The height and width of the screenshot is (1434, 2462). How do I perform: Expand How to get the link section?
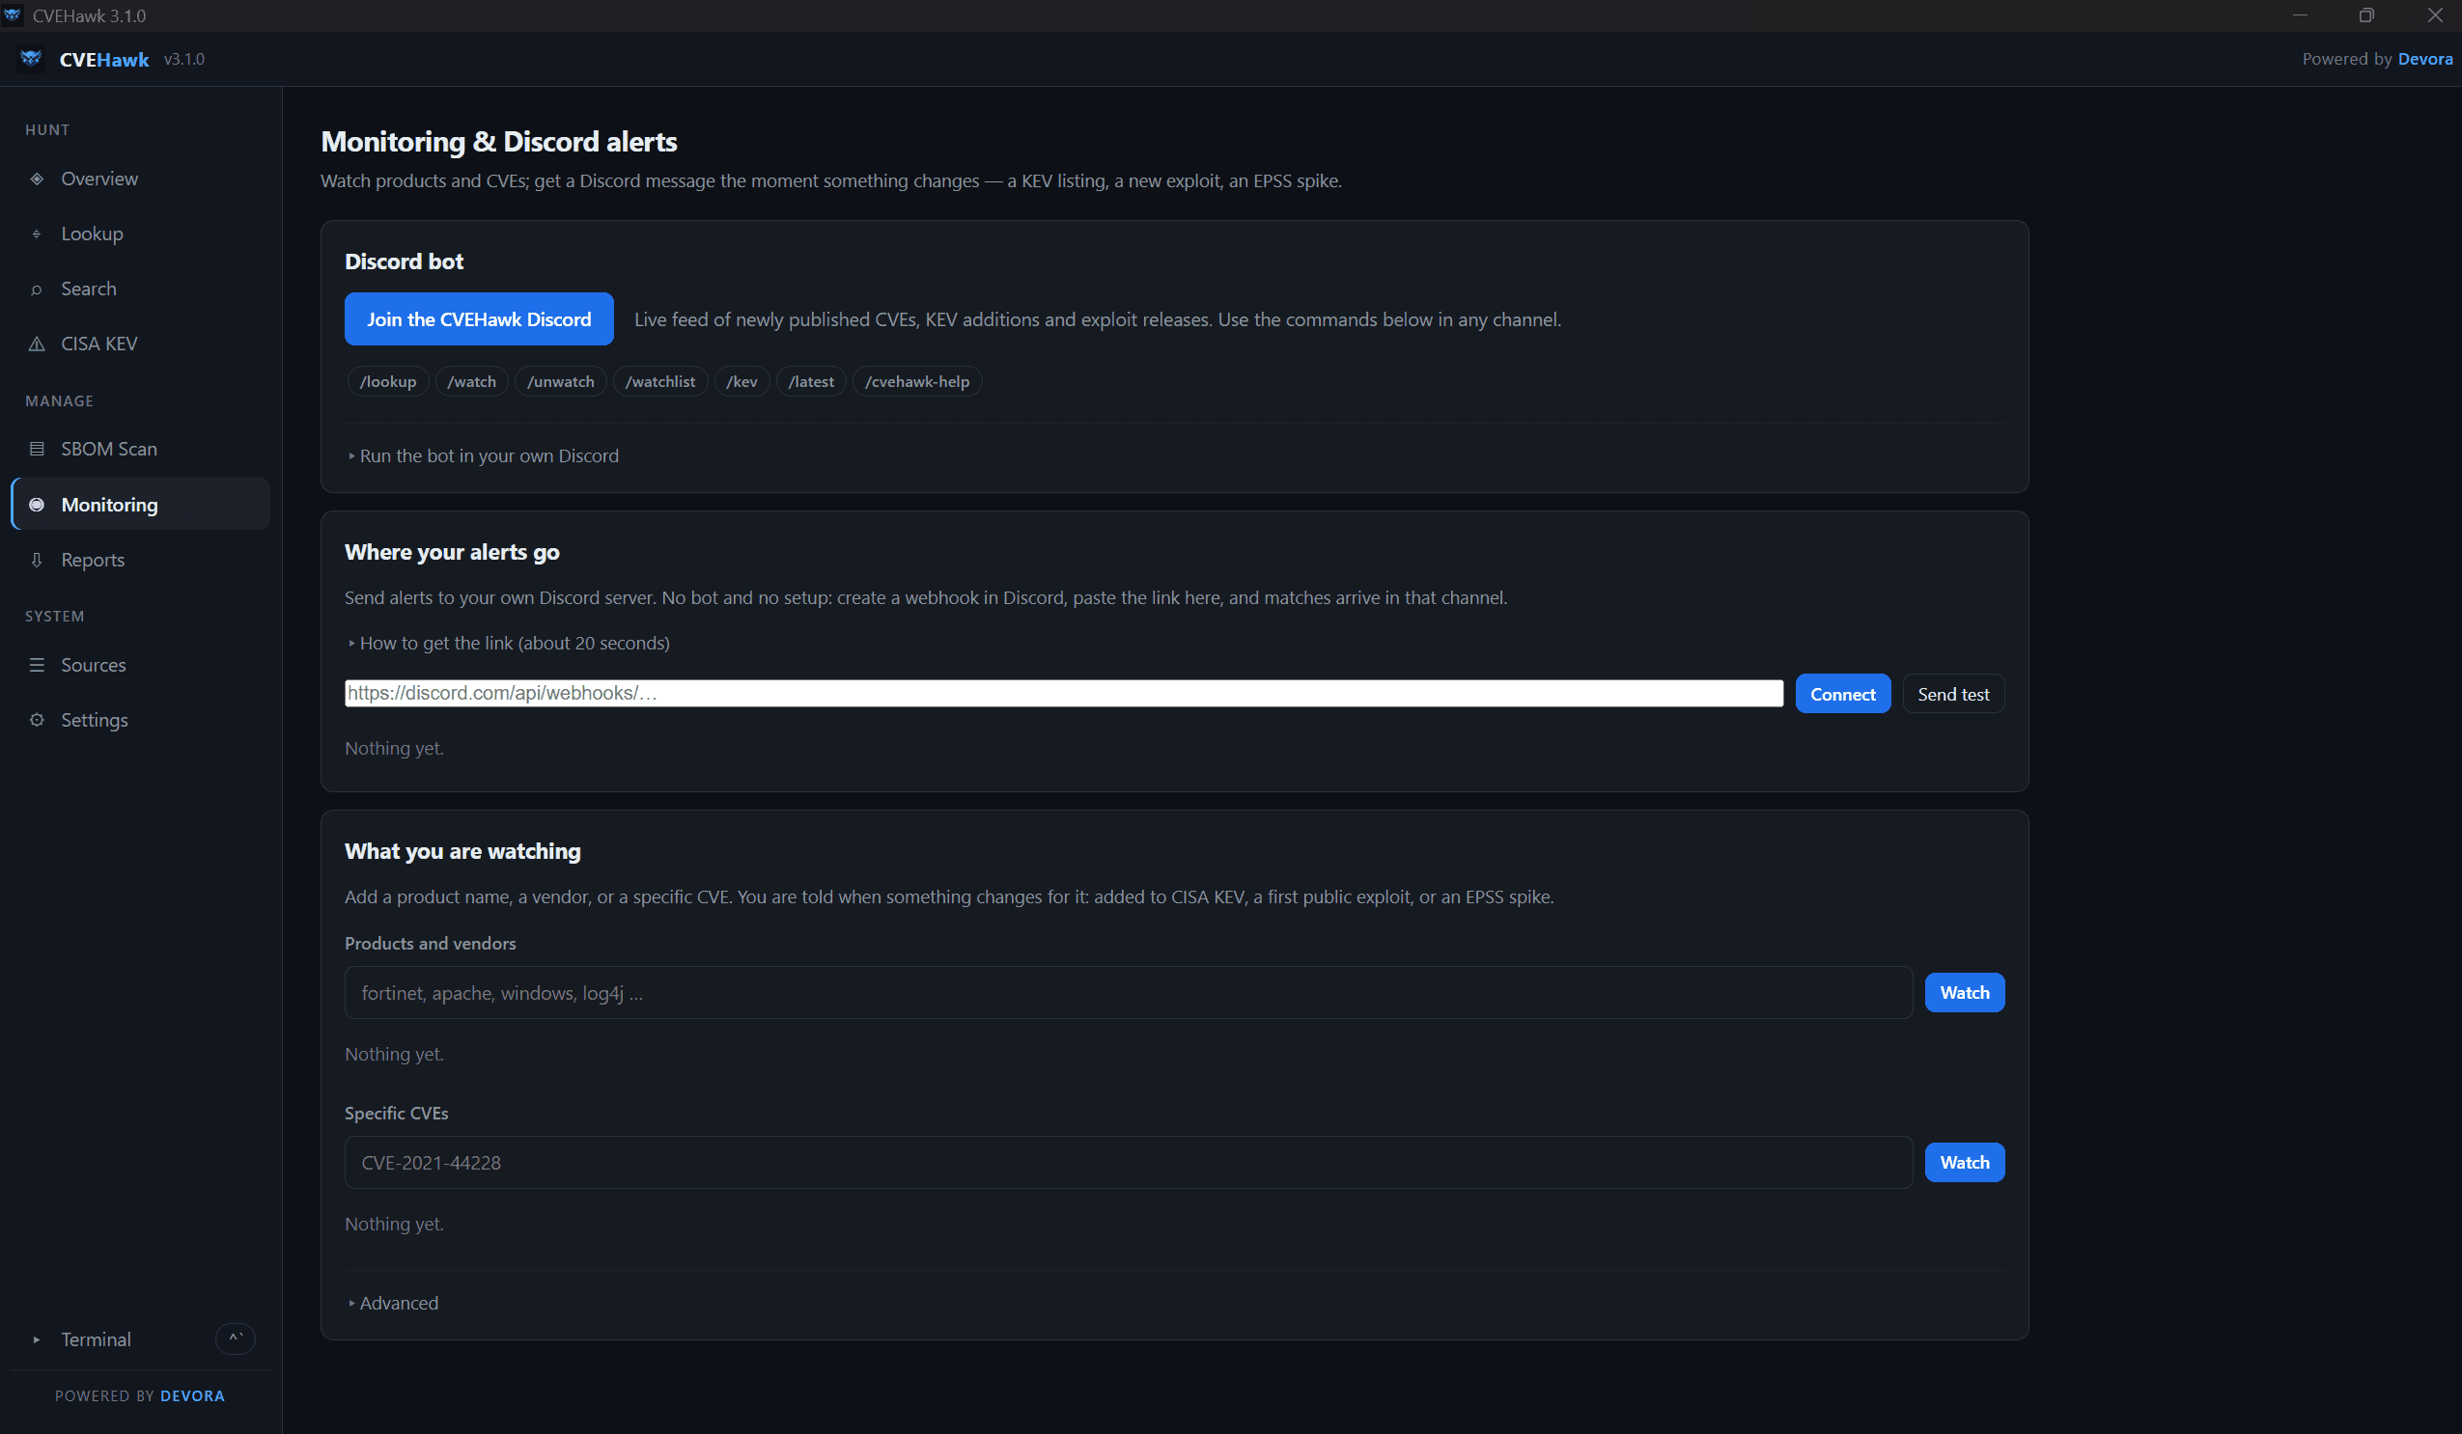coord(509,644)
